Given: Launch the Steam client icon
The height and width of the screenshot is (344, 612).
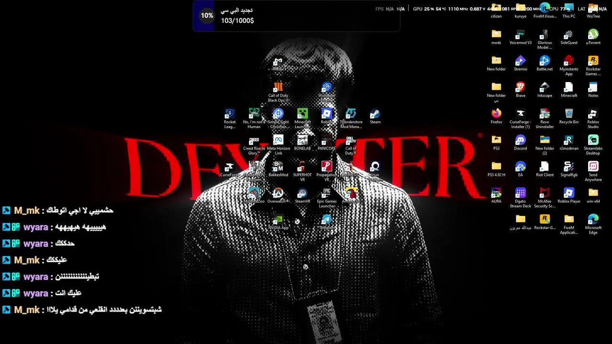Looking at the screenshot, I should click(375, 117).
